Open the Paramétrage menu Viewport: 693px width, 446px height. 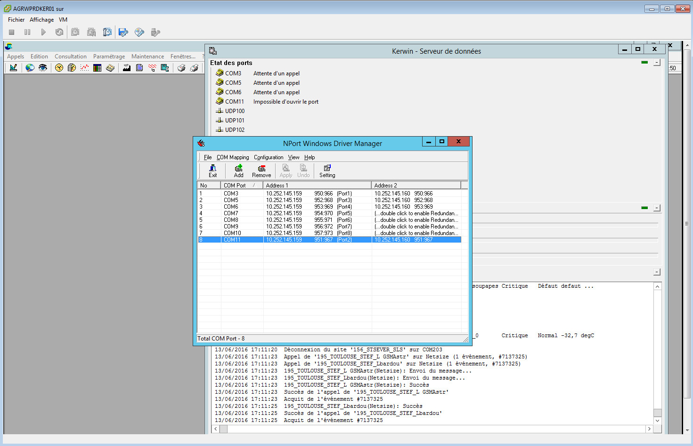point(109,57)
